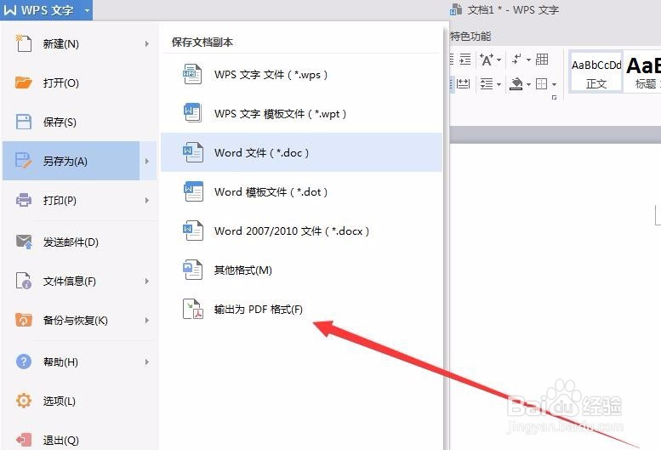Choose the 打开(O) menu entry

click(x=79, y=83)
